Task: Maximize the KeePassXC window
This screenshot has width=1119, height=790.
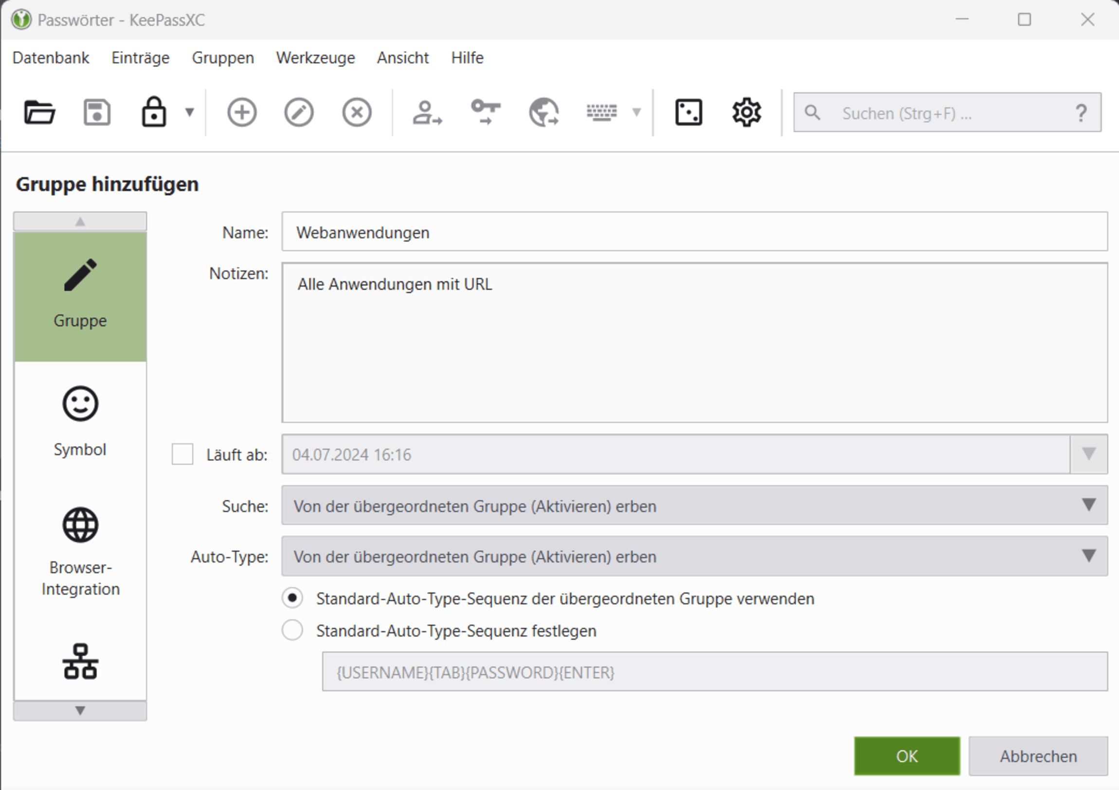Action: 1025,19
